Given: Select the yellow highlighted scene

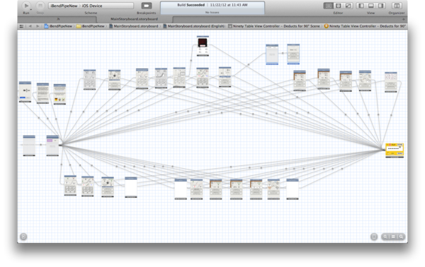Looking at the screenshot, I should pos(395,150).
